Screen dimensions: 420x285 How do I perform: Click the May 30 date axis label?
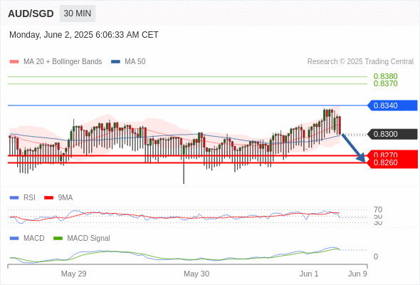pyautogui.click(x=196, y=274)
